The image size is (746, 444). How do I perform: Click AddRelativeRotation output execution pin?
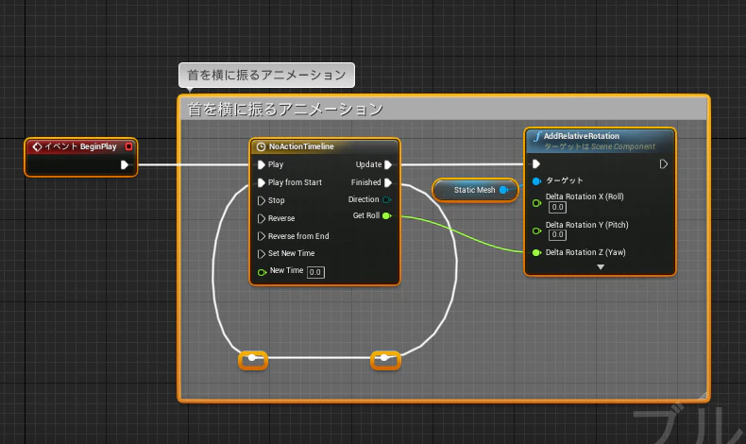(x=663, y=164)
